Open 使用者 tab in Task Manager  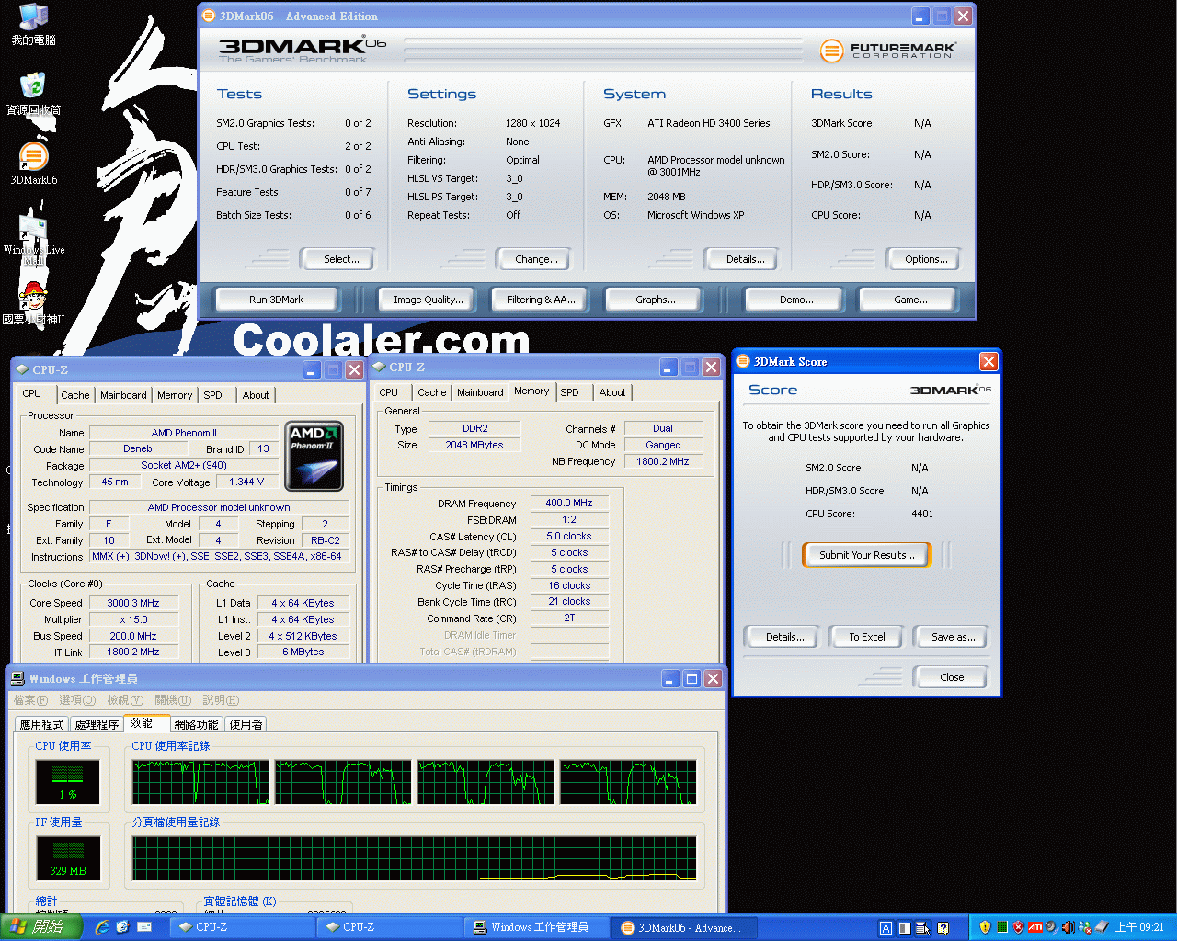246,724
